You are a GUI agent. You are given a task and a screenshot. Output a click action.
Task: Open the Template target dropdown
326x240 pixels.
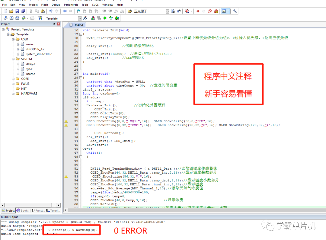[x=80, y=18]
